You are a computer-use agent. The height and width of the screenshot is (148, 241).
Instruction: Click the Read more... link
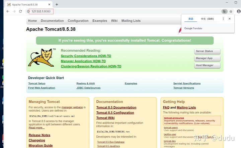click(36, 128)
